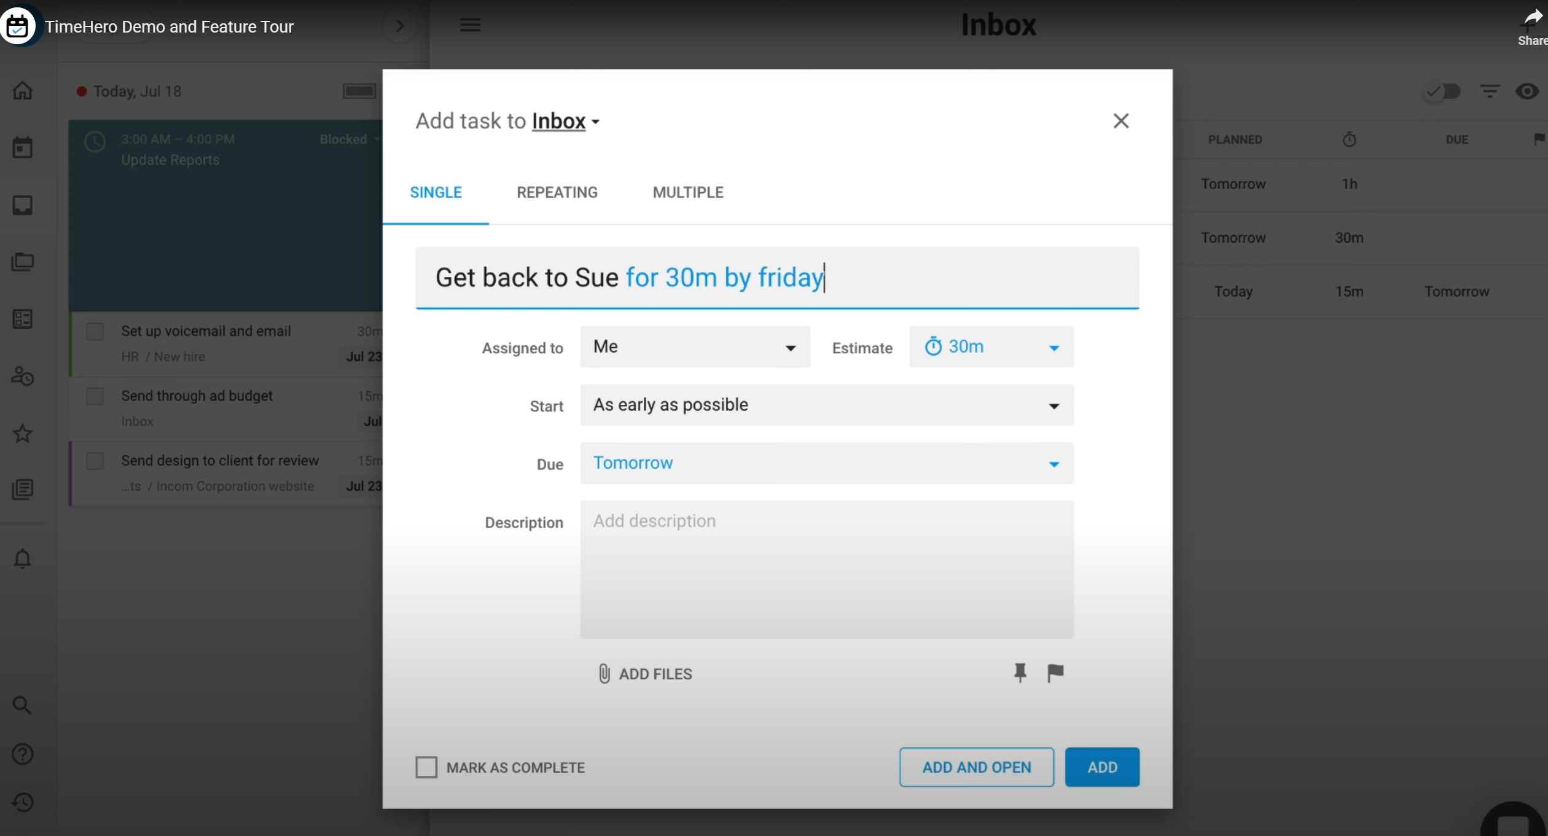Open the calendar icon in sidebar
Image resolution: width=1548 pixels, height=836 pixels.
click(x=23, y=147)
